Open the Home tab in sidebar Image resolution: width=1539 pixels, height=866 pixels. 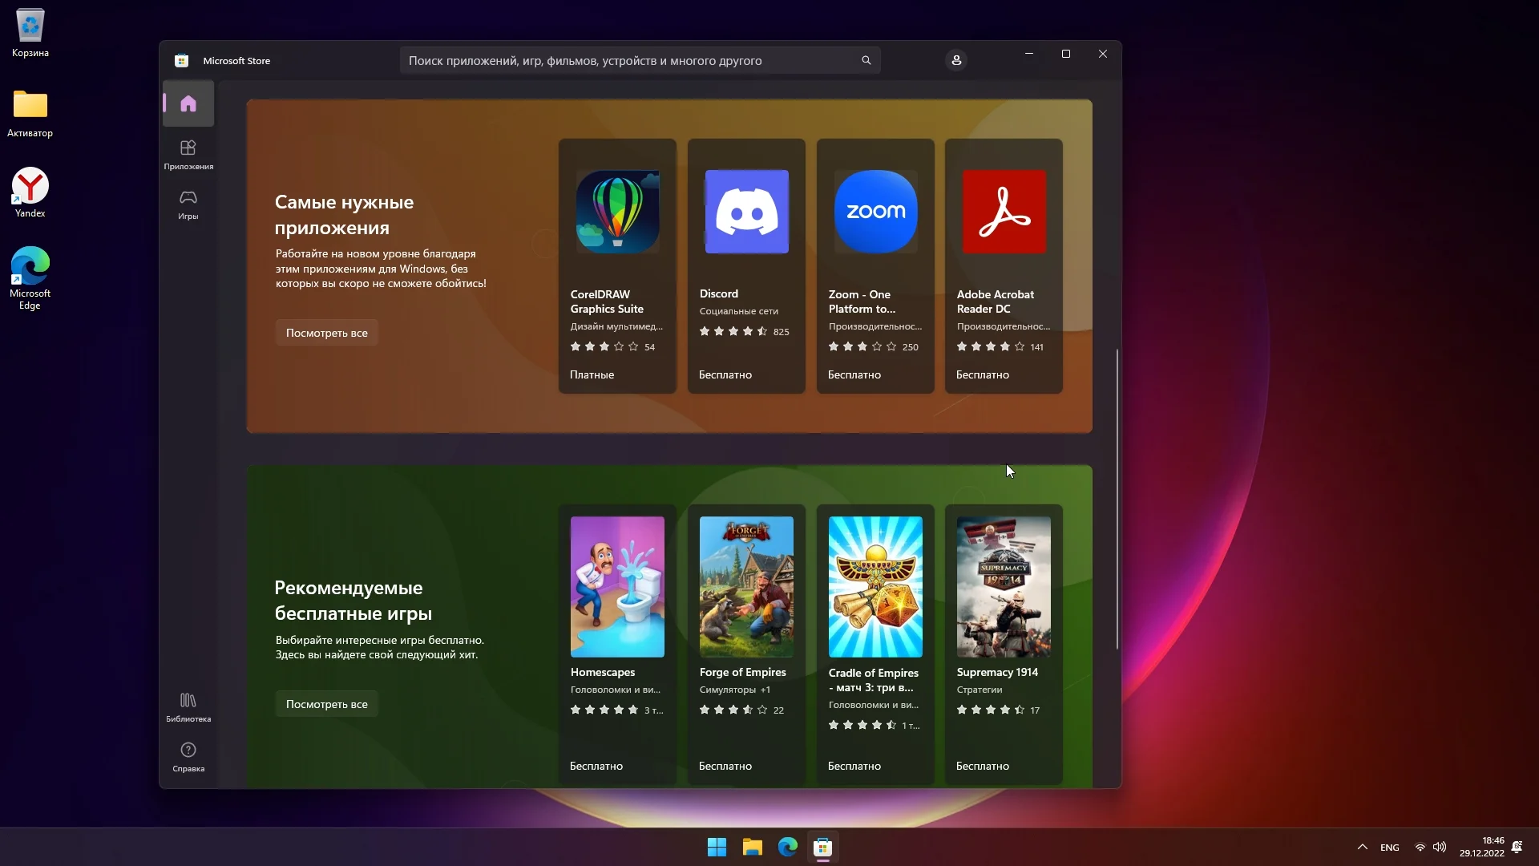tap(188, 103)
